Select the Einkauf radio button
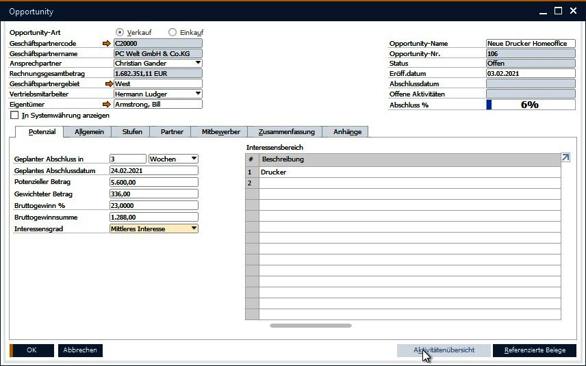This screenshot has height=366, width=586. tap(173, 32)
